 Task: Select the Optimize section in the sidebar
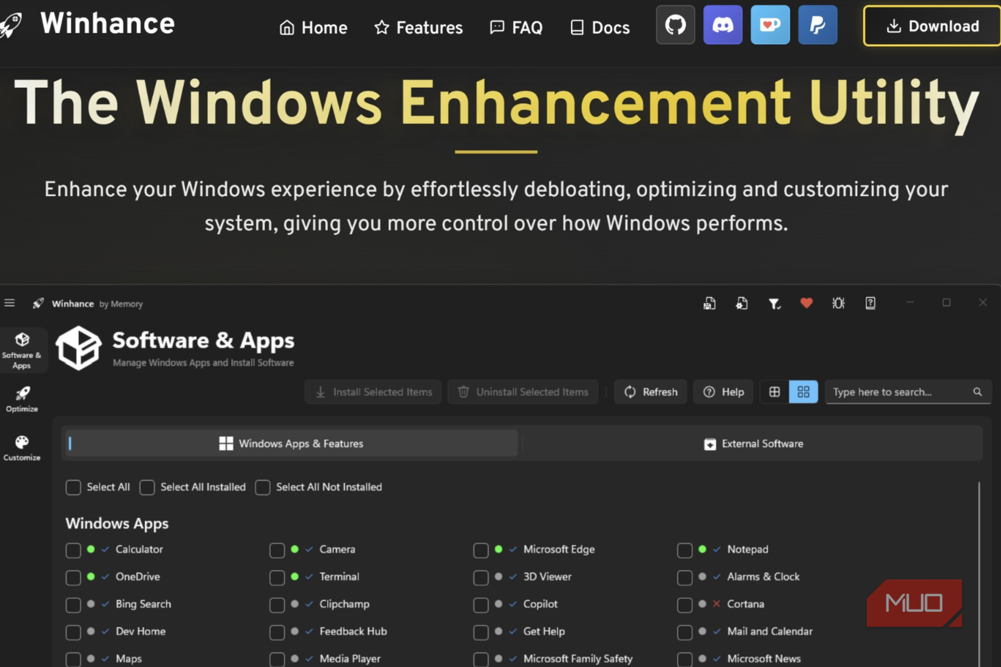(x=22, y=398)
